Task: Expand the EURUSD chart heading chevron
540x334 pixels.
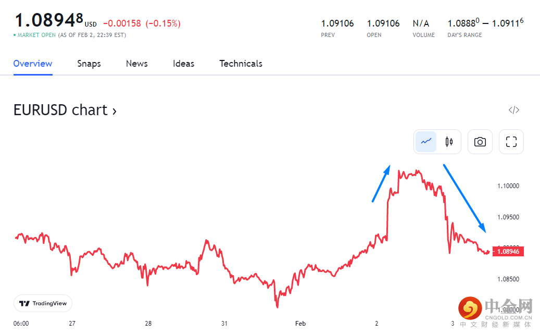Action: 114,110
